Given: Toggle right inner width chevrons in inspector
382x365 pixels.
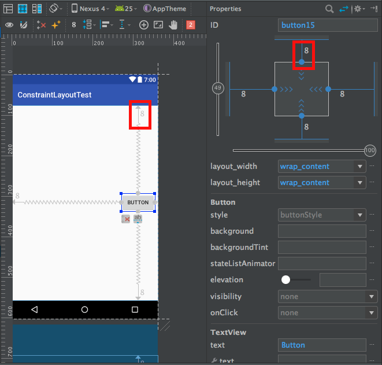Looking at the screenshot, I should pyautogui.click(x=316, y=89).
